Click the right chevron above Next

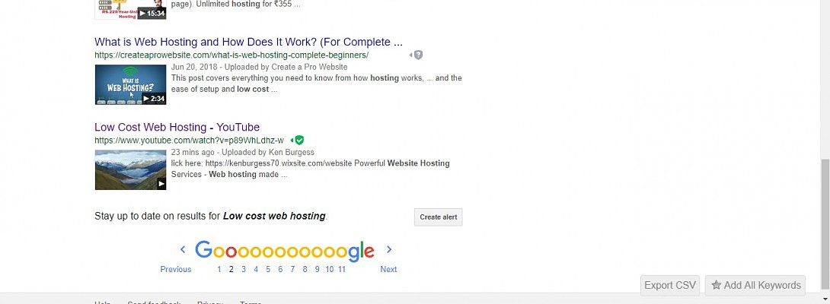389,249
